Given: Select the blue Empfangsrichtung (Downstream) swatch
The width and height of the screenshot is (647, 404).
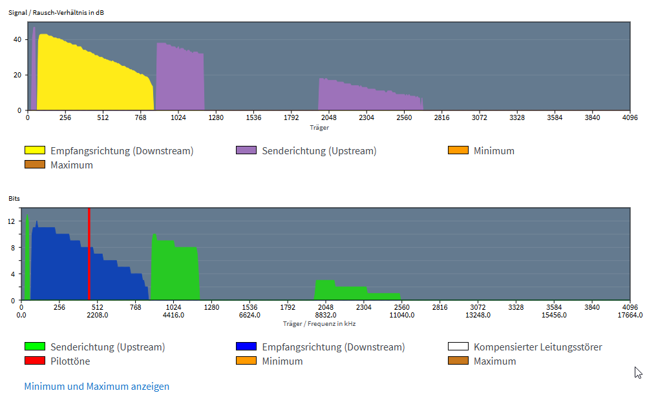Looking at the screenshot, I should (x=246, y=347).
